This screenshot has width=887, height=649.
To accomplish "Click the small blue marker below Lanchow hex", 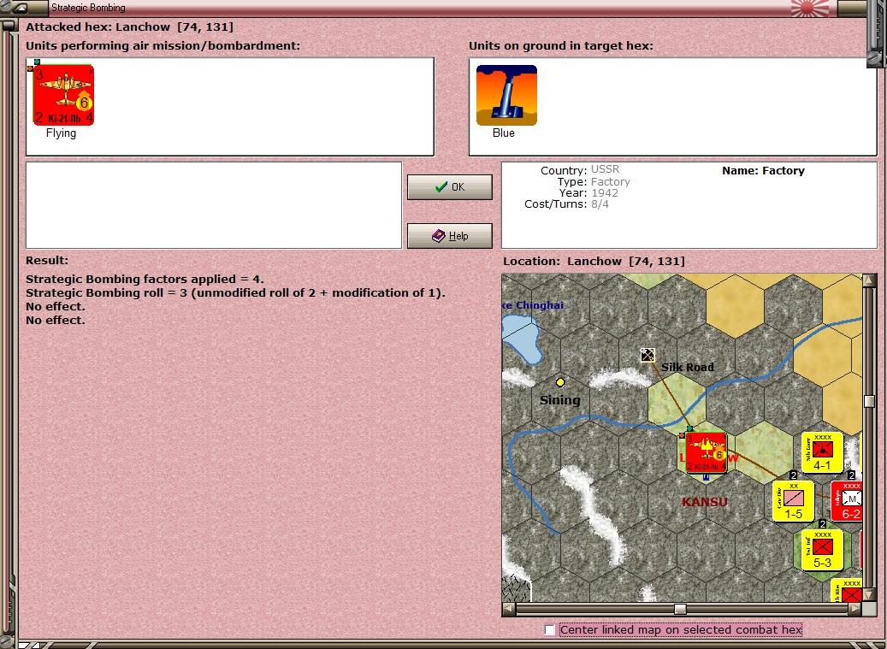I will (706, 477).
